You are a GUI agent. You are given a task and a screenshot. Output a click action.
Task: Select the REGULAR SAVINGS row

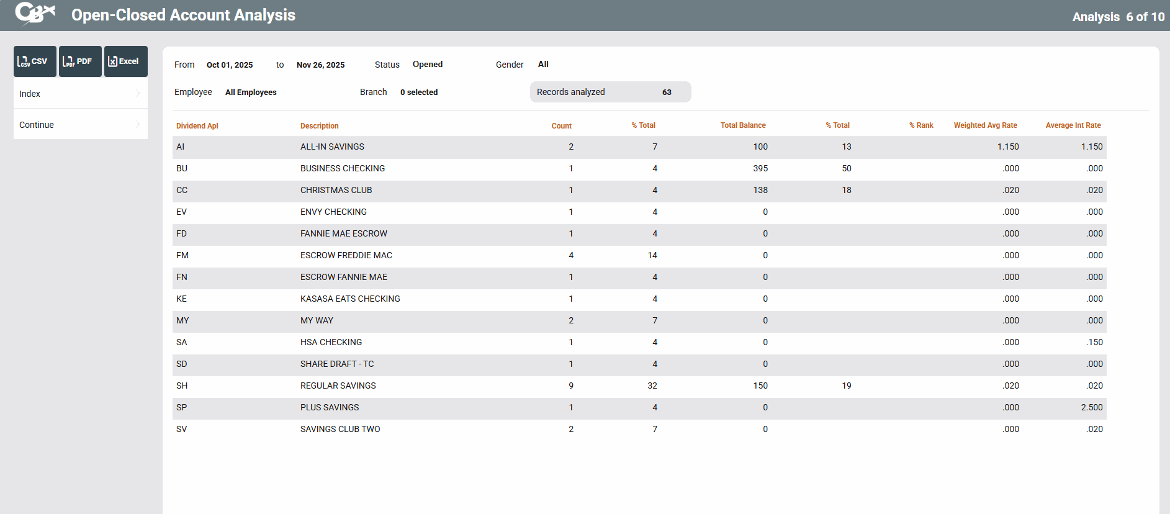338,385
